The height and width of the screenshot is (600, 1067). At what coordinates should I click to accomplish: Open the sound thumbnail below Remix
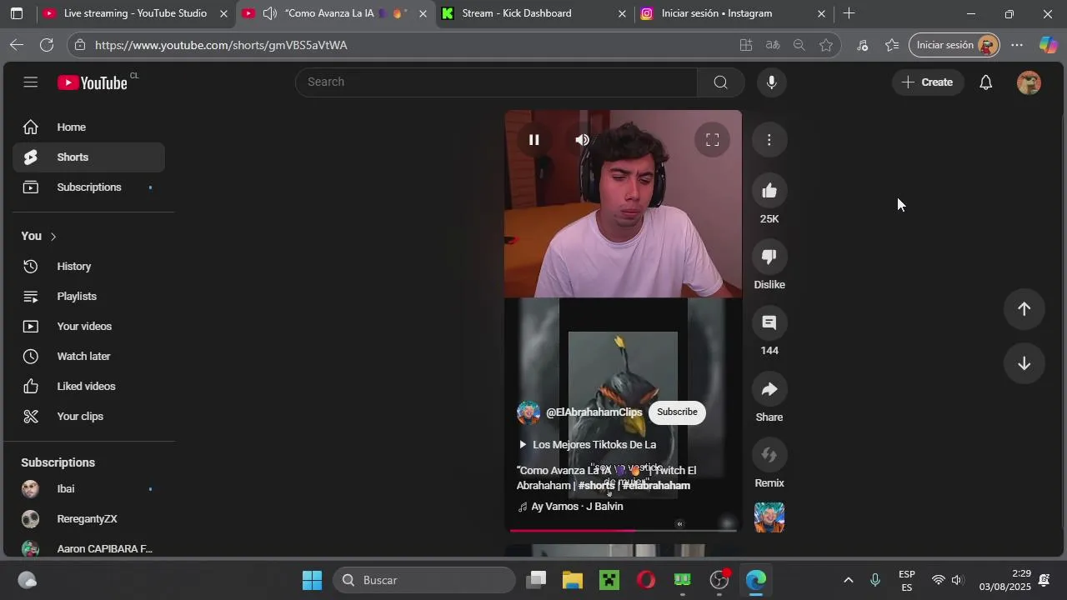[x=769, y=517]
